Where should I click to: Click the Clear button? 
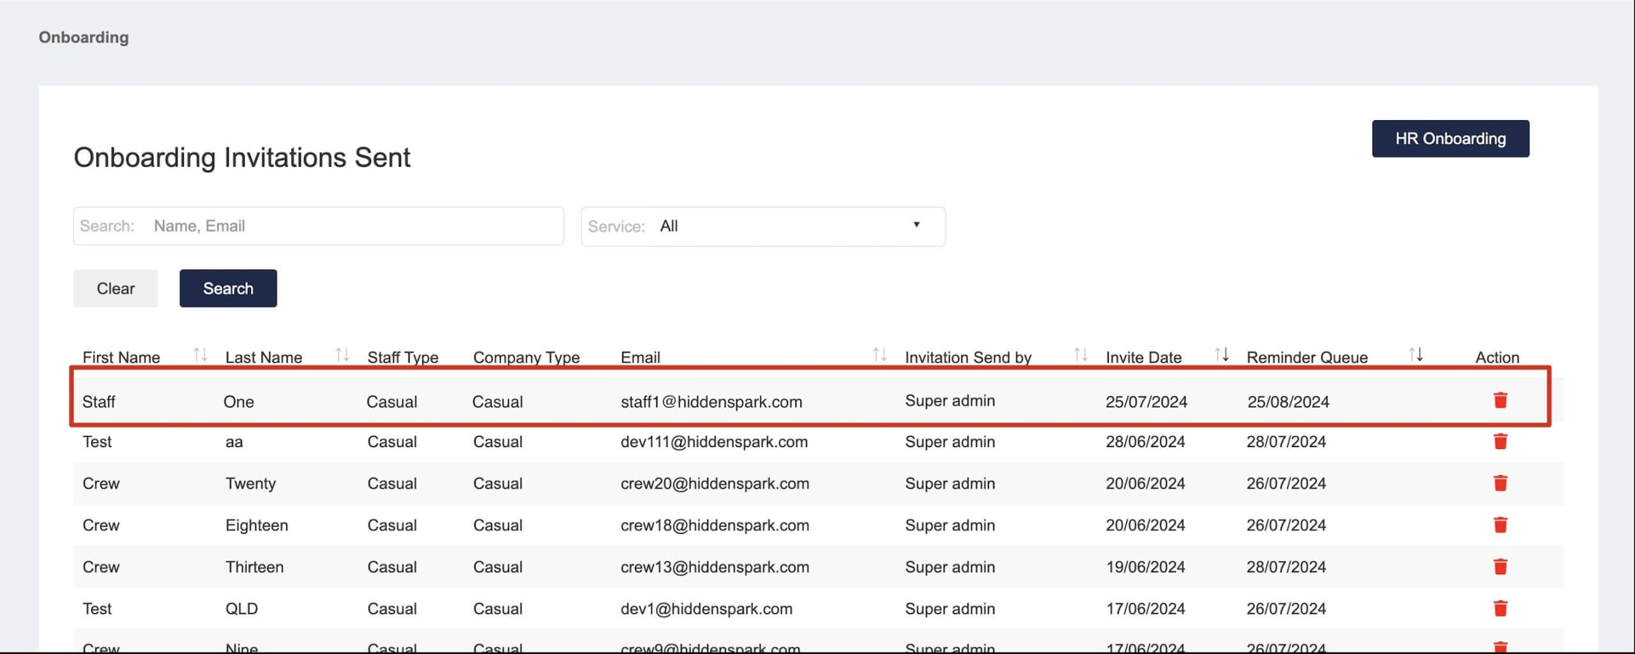pyautogui.click(x=116, y=288)
